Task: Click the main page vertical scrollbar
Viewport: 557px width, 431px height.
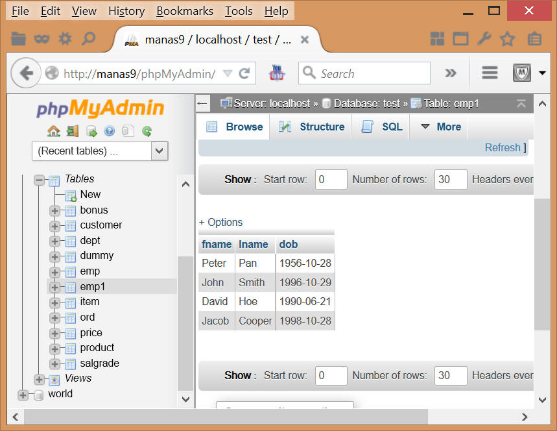Action: 542,264
